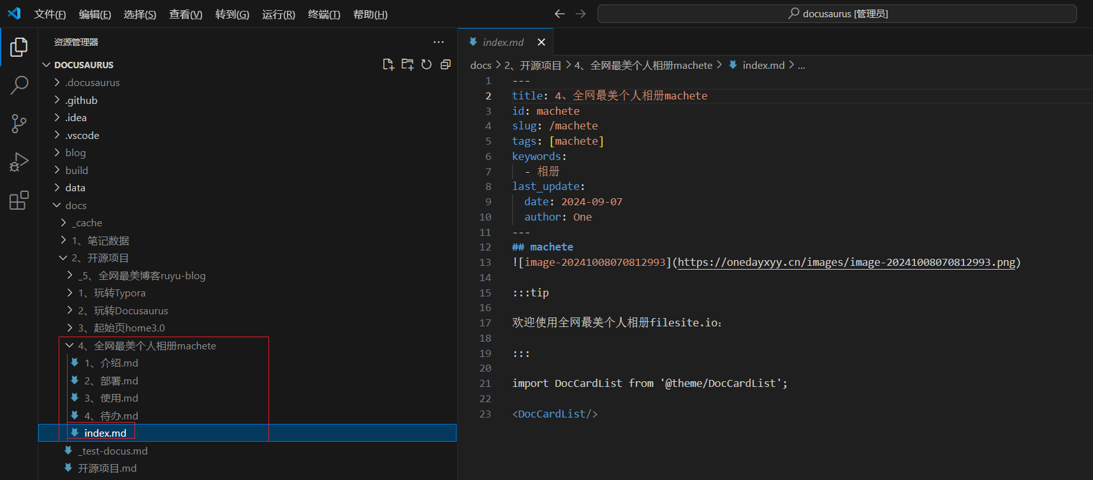Click line number 12 in gutter
Viewport: 1093px width, 480px height.
[485, 247]
